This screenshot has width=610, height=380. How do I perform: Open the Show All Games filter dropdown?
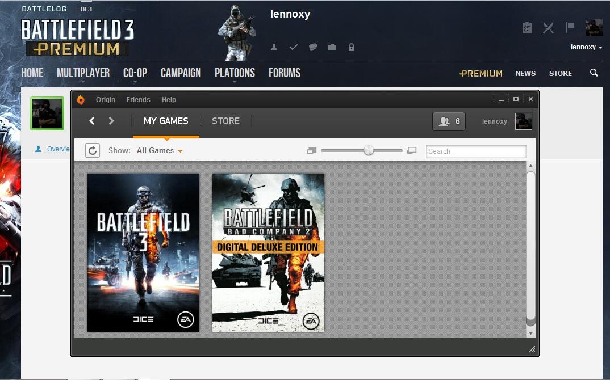[160, 151]
